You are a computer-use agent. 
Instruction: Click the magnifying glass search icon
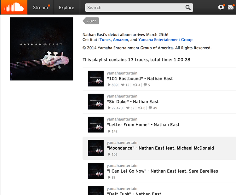[x=188, y=8]
